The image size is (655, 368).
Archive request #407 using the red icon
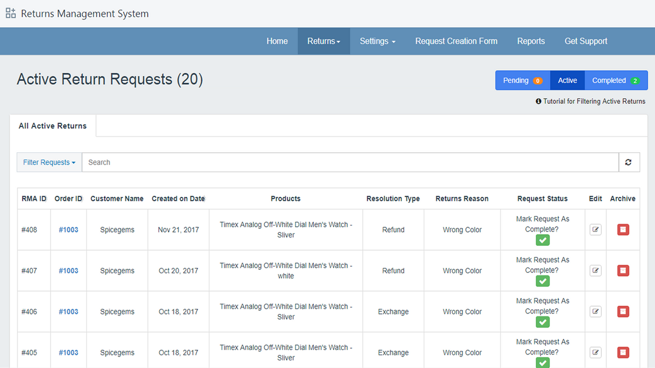click(623, 270)
